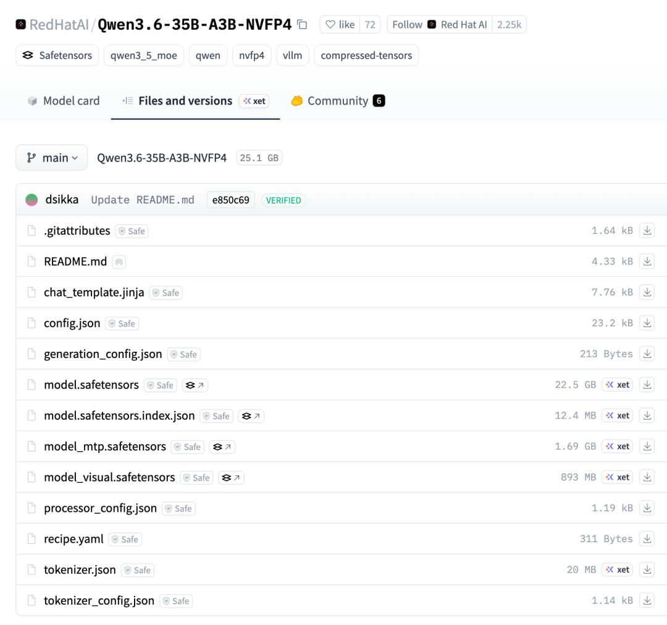Switch to the Model card tab

64,101
